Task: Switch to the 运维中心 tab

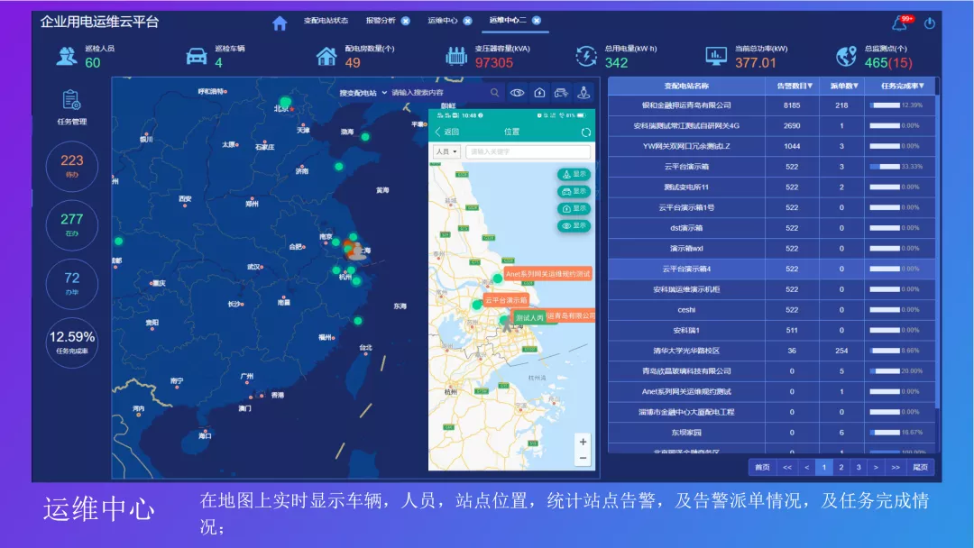Action: (442, 21)
